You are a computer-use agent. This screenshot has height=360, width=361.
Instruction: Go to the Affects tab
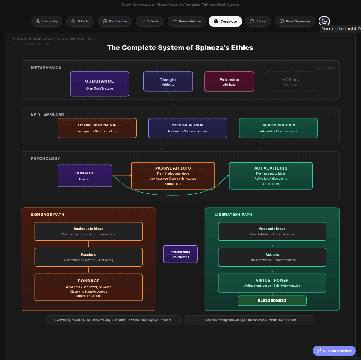(150, 21)
